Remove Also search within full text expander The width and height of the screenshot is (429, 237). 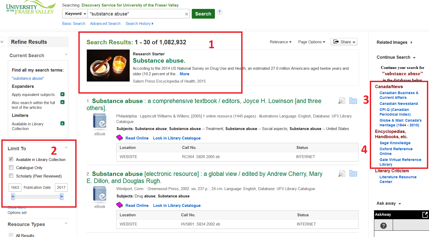[62, 102]
